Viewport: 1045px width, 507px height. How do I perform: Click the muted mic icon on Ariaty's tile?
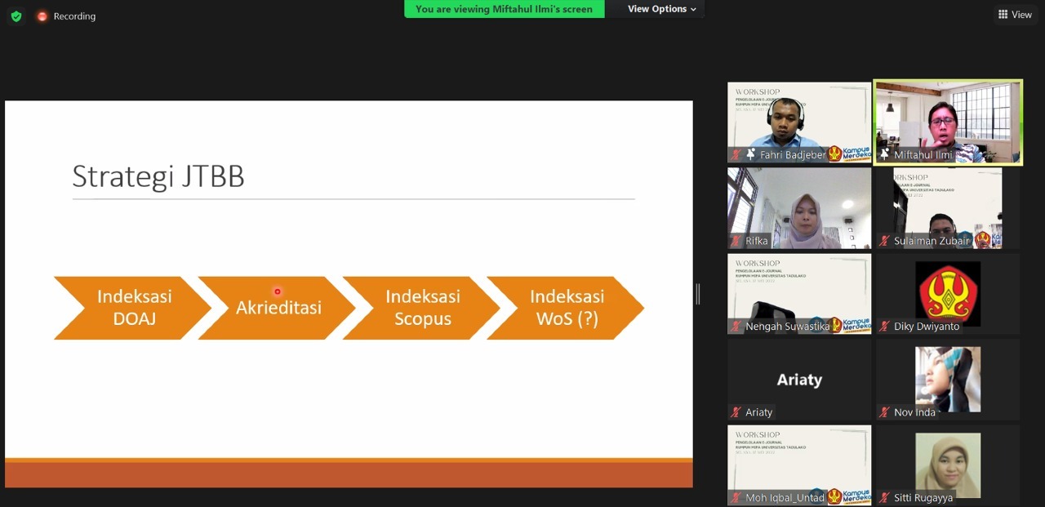click(736, 412)
